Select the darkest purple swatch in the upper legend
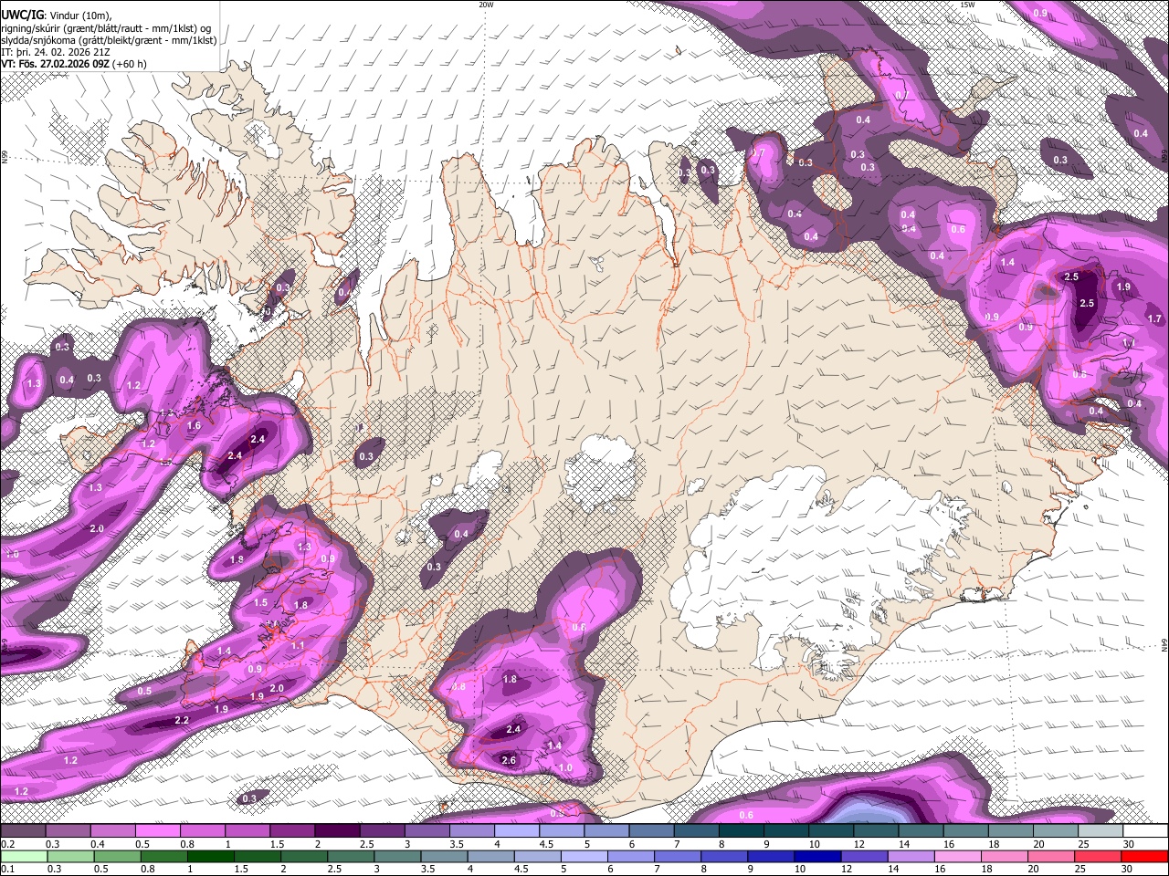The height and width of the screenshot is (876, 1169). click(337, 830)
